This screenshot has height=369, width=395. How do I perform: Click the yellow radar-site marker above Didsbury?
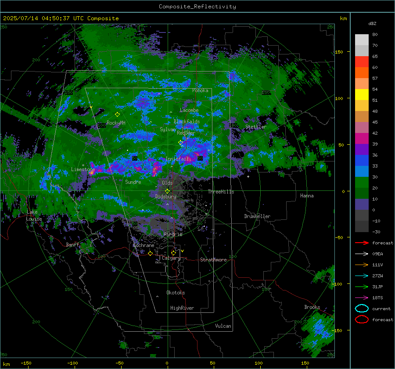(167, 191)
